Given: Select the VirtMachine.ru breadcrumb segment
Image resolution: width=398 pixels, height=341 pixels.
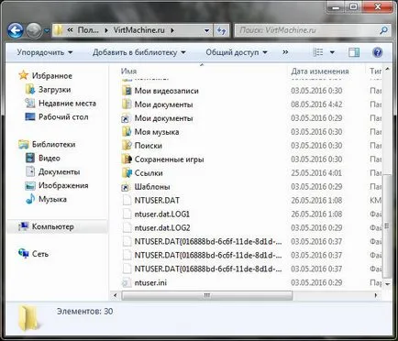Looking at the screenshot, I should click(139, 30).
